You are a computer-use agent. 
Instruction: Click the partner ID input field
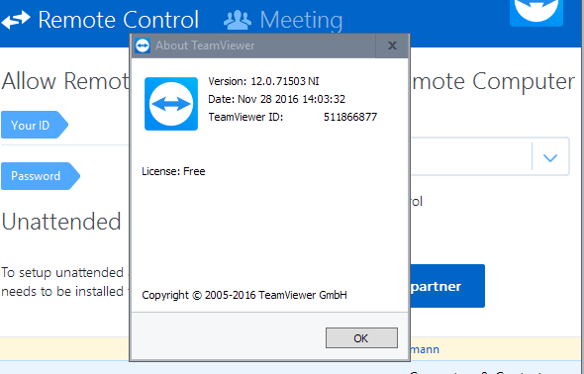(471, 156)
